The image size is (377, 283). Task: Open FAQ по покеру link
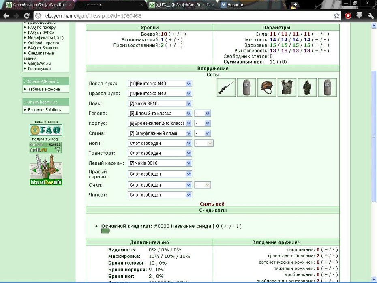pyautogui.click(x=42, y=27)
